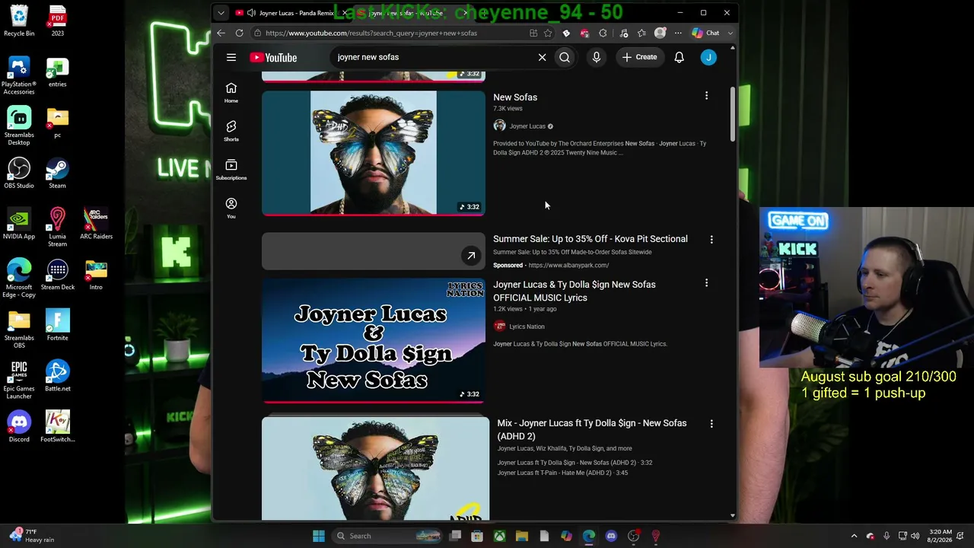The width and height of the screenshot is (974, 548).
Task: Open File Explorer from the taskbar
Action: coord(522,536)
